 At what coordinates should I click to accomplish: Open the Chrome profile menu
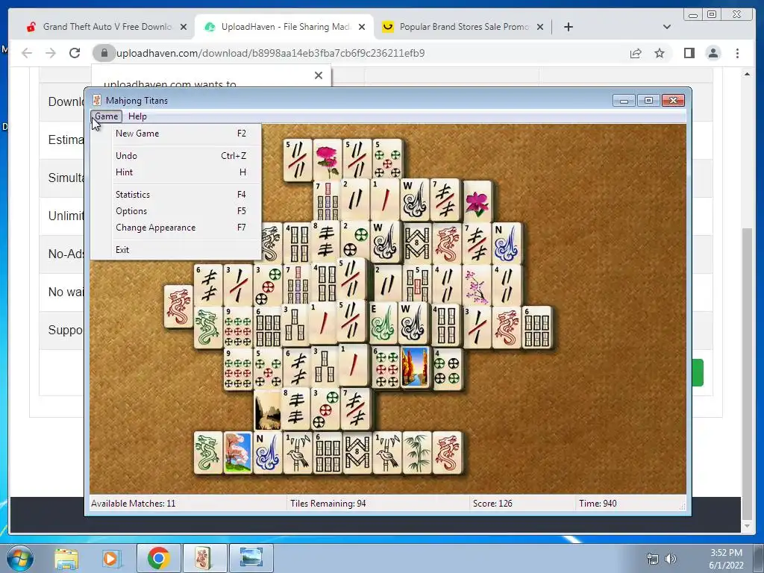(713, 53)
